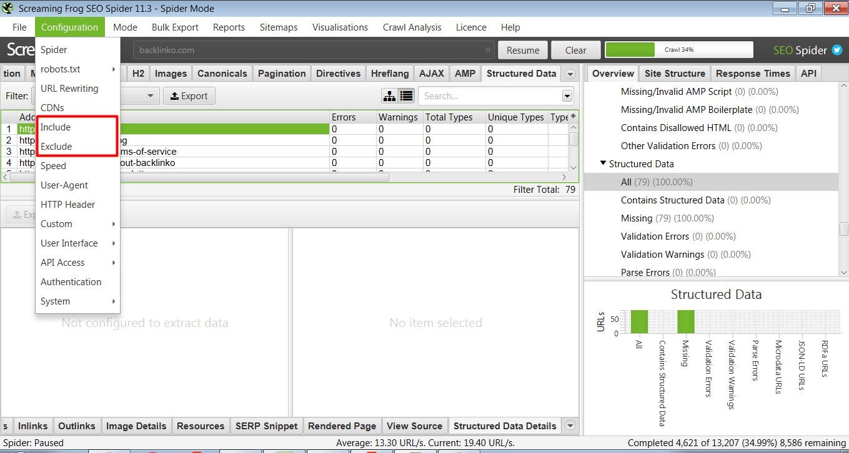Image resolution: width=849 pixels, height=453 pixels.
Task: Switch to the AJAX tab
Action: click(x=432, y=74)
